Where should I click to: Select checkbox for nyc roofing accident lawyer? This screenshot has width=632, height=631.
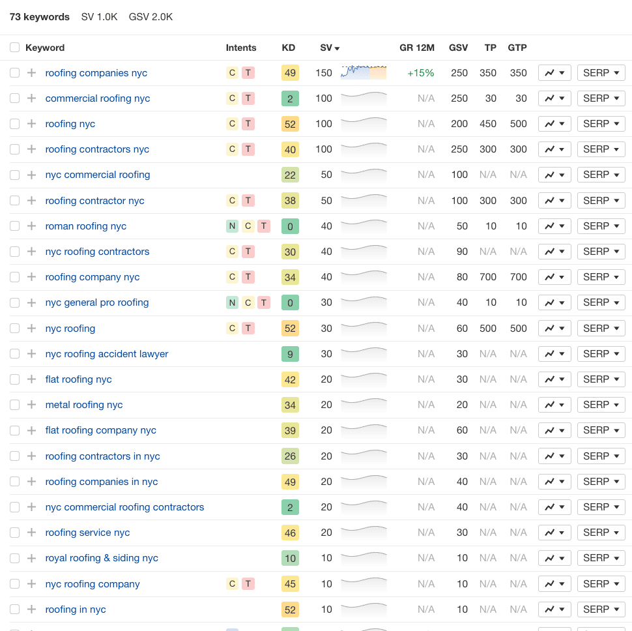(14, 354)
